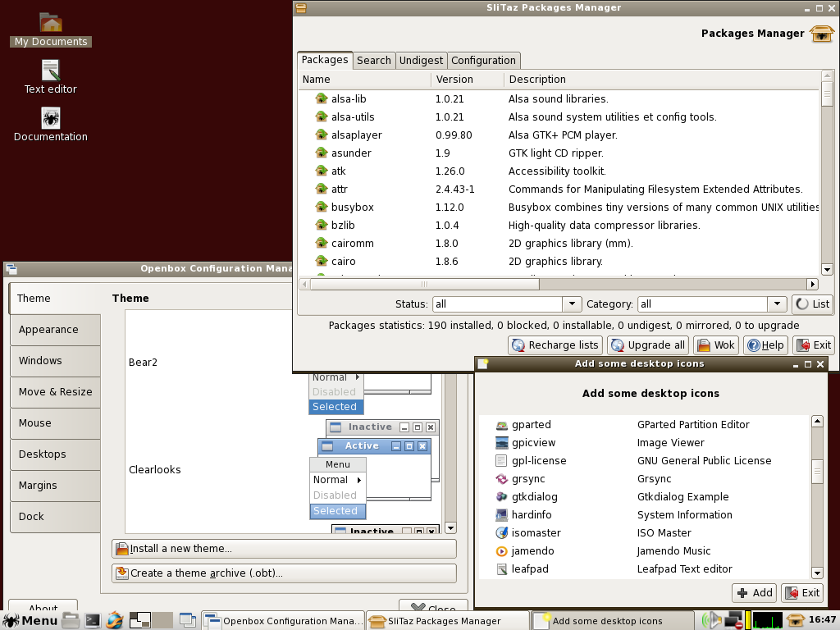840x630 pixels.
Task: Select the gparted icon in list
Action: pyautogui.click(x=501, y=425)
